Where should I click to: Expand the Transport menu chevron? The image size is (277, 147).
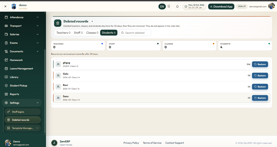pos(37,26)
